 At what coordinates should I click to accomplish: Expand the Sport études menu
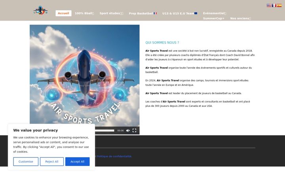pyautogui.click(x=111, y=13)
